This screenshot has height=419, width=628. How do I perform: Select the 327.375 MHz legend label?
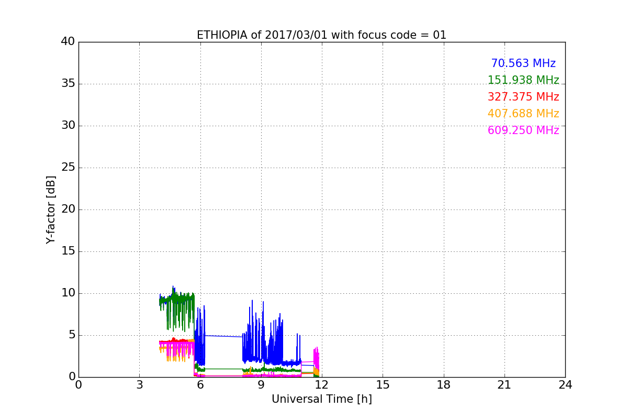523,97
